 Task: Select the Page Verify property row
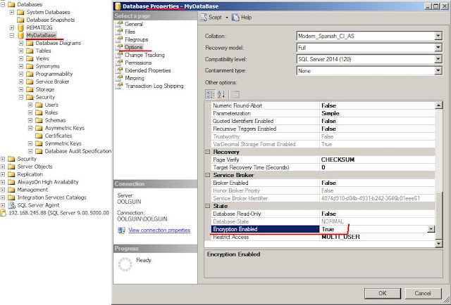coord(323,160)
